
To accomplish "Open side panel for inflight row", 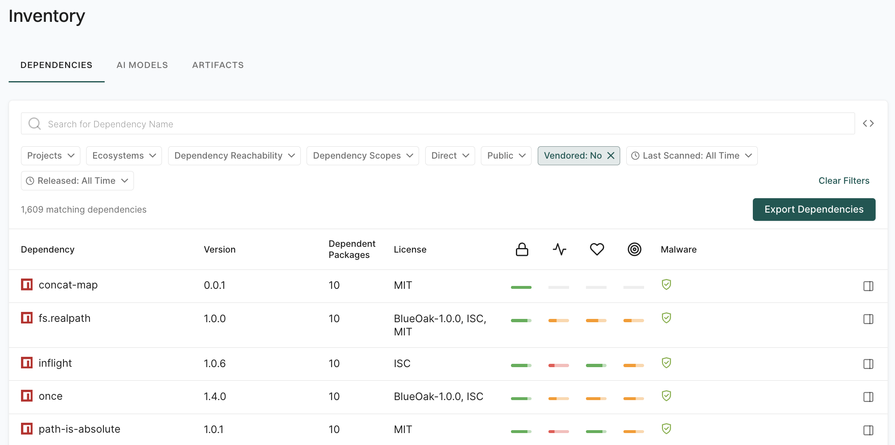I will [x=868, y=364].
